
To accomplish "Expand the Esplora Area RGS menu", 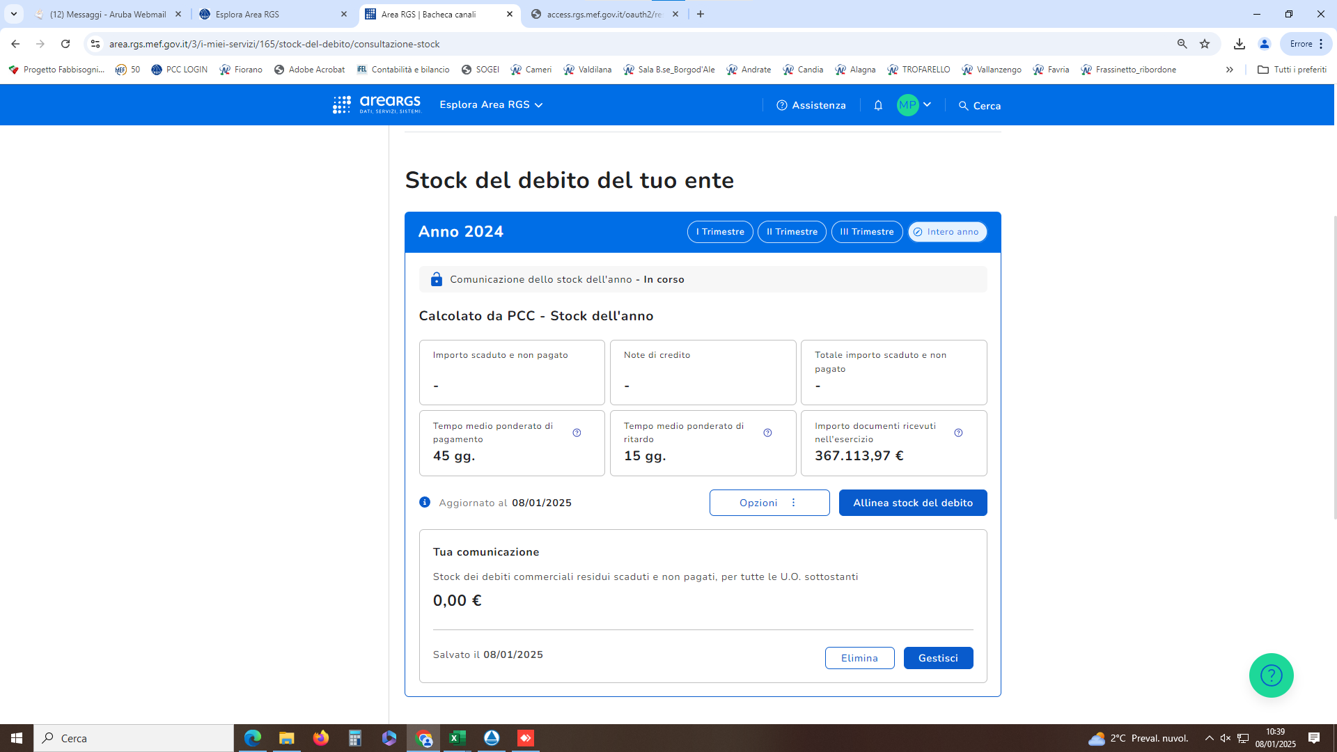I will [491, 105].
